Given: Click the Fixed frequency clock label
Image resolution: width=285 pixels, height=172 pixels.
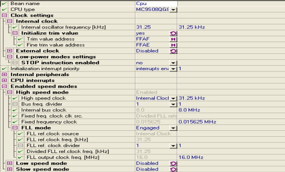Looking at the screenshot, I should click(49, 122).
